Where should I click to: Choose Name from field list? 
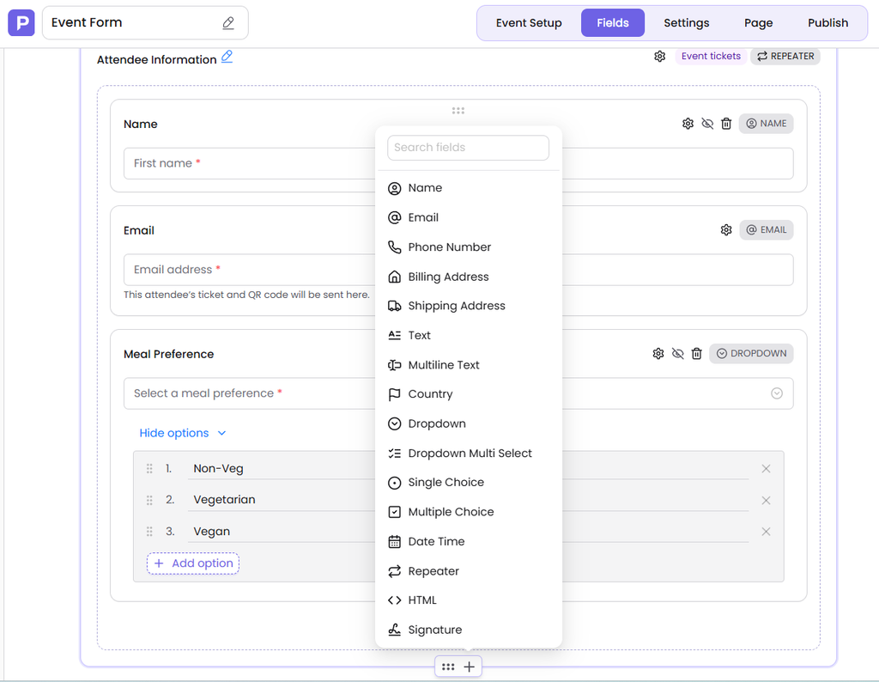(x=469, y=188)
